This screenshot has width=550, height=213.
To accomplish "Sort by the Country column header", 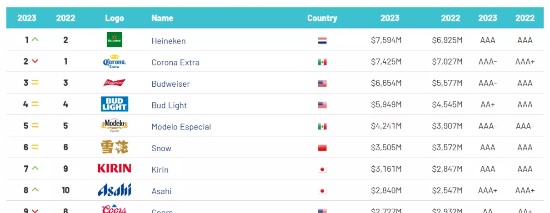I will pyautogui.click(x=322, y=18).
